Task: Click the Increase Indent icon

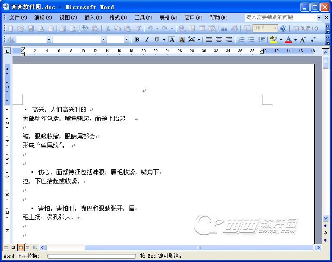Action: (x=261, y=39)
